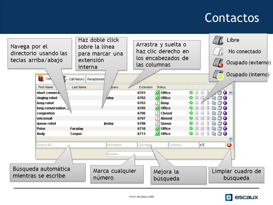This screenshot has height=205, width=273.
Task: Click the last name Faraday
Action: (77, 129)
